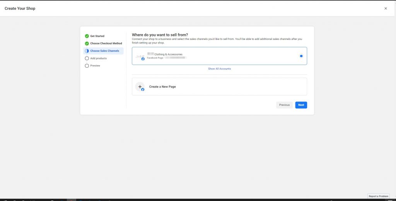Continue with the Next button
Image resolution: width=396 pixels, height=201 pixels.
301,105
